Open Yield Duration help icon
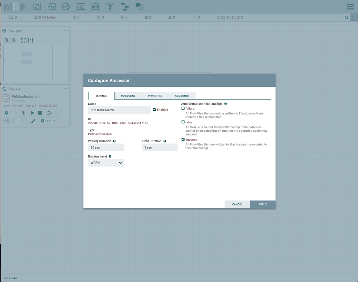Viewport: 358px width, 282px height. point(165,141)
